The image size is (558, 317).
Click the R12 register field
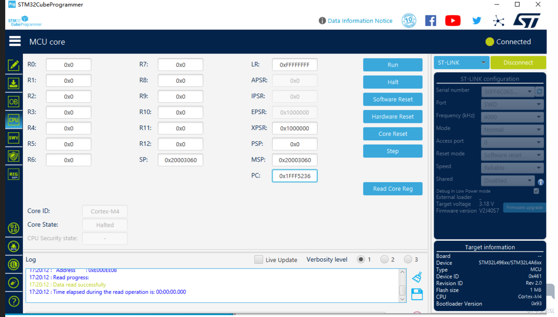click(x=181, y=144)
